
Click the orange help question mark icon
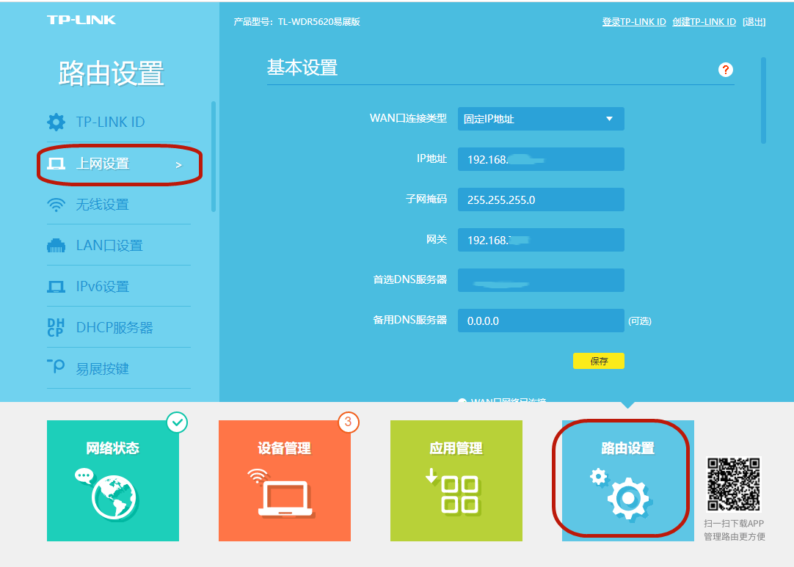click(726, 70)
